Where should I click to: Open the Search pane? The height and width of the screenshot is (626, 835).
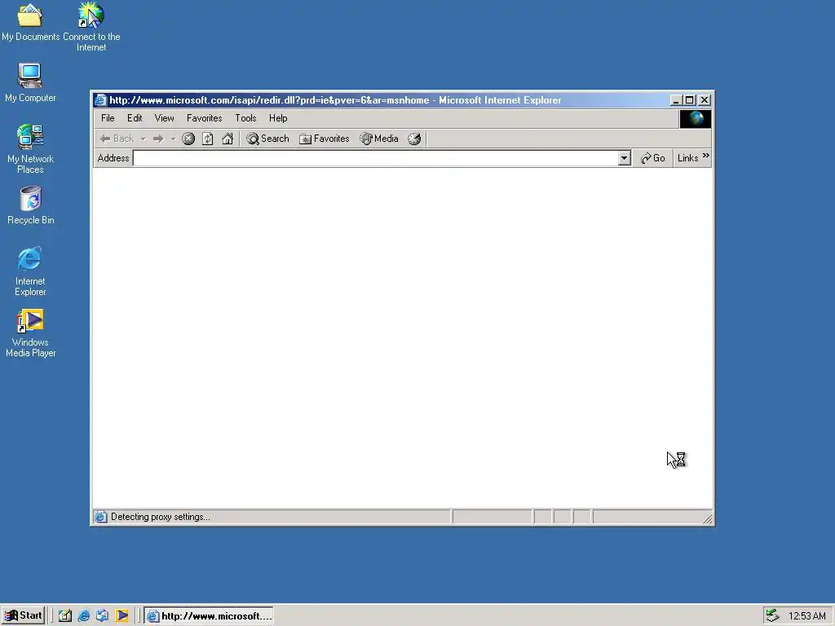267,139
